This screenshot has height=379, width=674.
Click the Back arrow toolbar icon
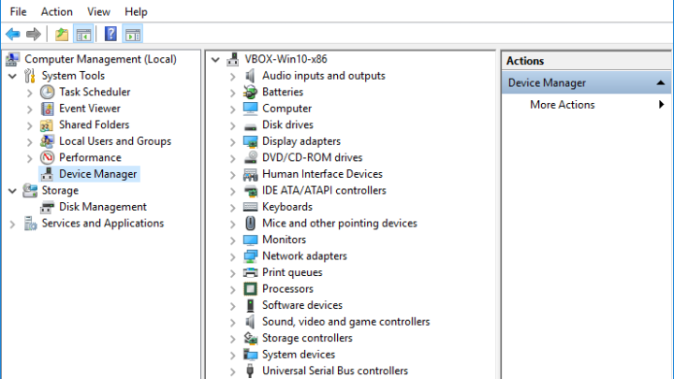coord(13,34)
